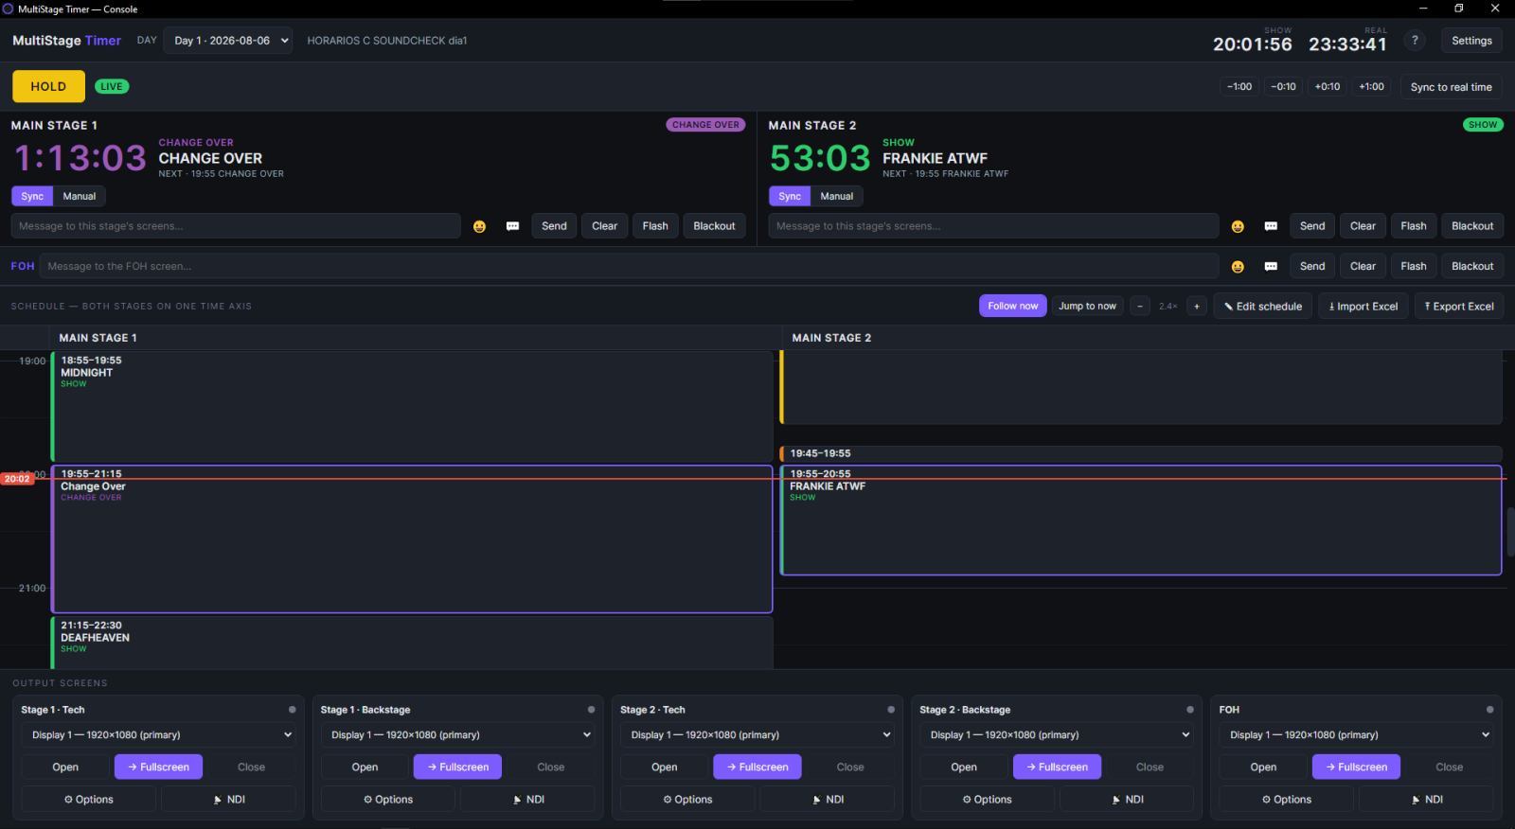Screen dimensions: 1515x829
Task: Click Stage 2 - Backstage status dot
Action: pyautogui.click(x=1190, y=710)
